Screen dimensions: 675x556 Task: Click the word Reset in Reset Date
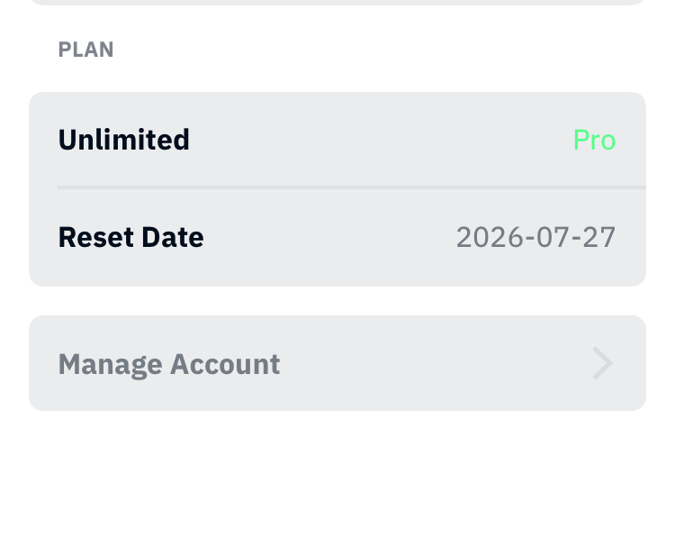[x=94, y=237]
